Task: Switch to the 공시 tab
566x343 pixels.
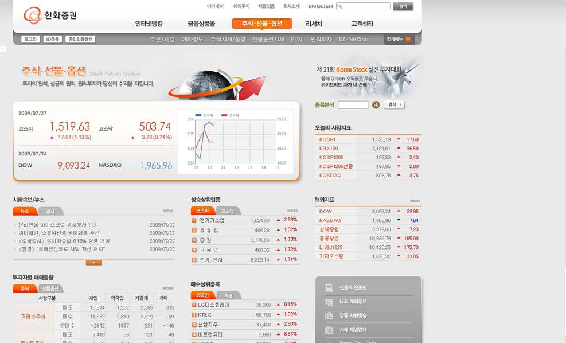Action: pyautogui.click(x=50, y=211)
